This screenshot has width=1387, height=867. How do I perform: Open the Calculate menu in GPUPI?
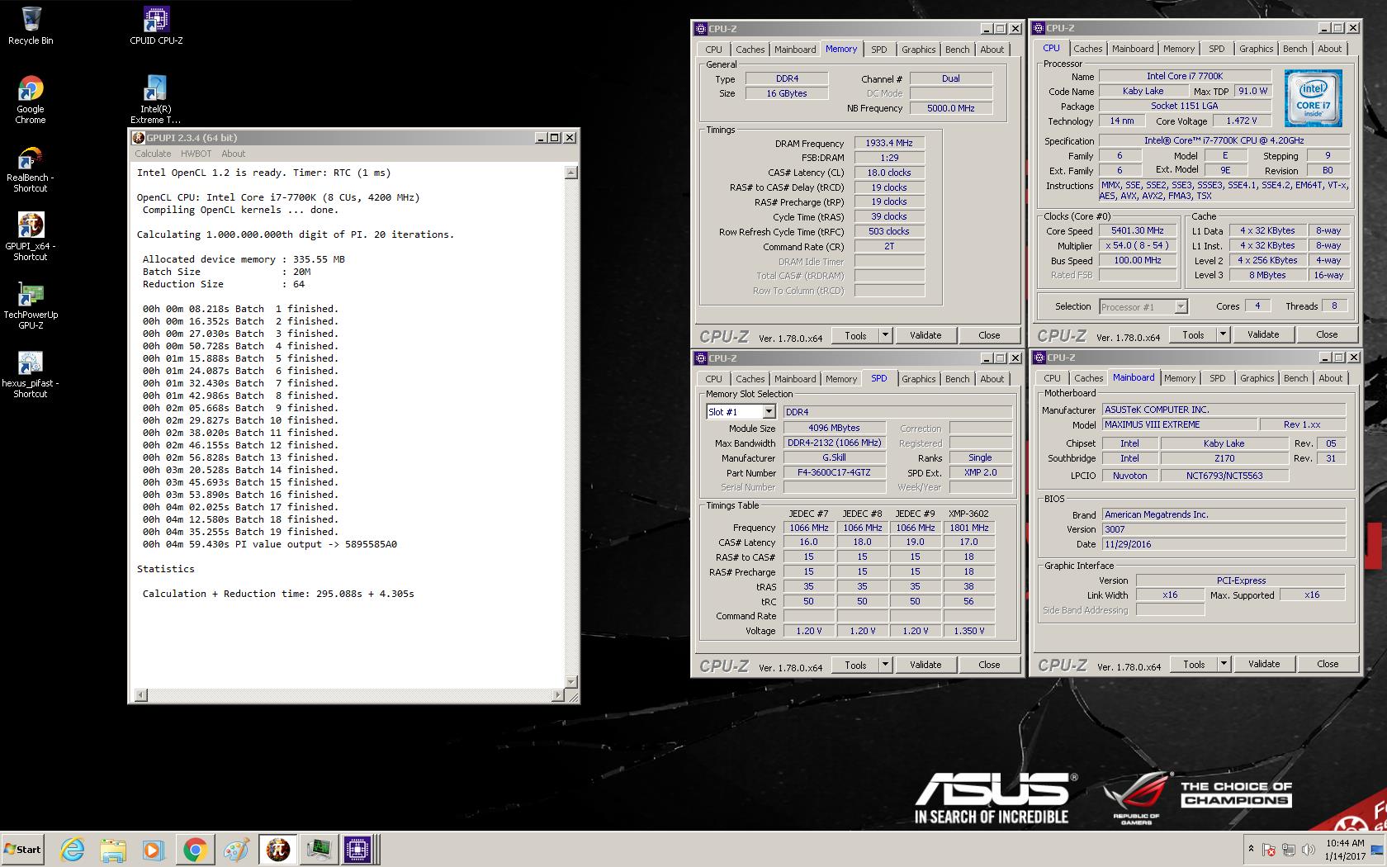point(153,154)
